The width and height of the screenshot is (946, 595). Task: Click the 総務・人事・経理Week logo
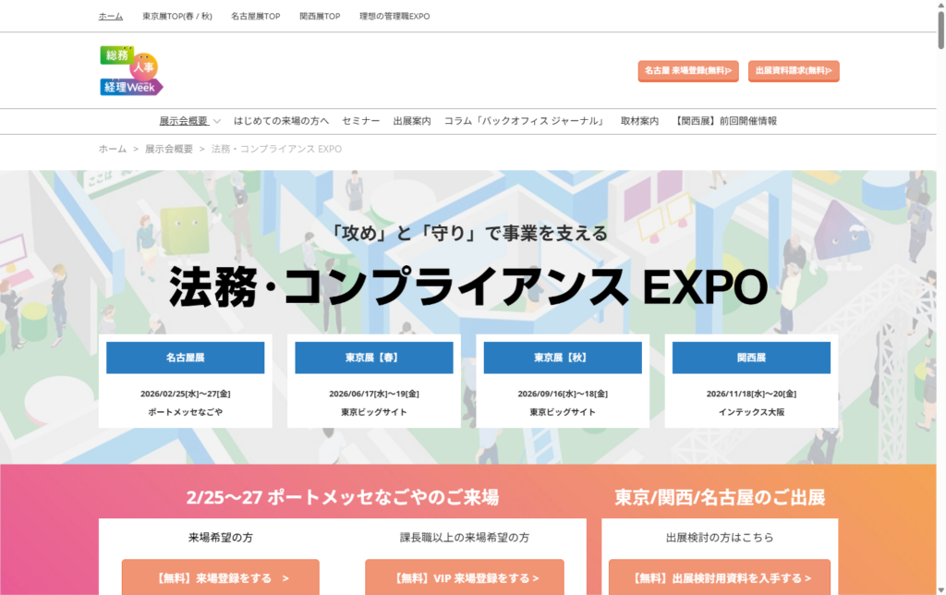pyautogui.click(x=131, y=70)
